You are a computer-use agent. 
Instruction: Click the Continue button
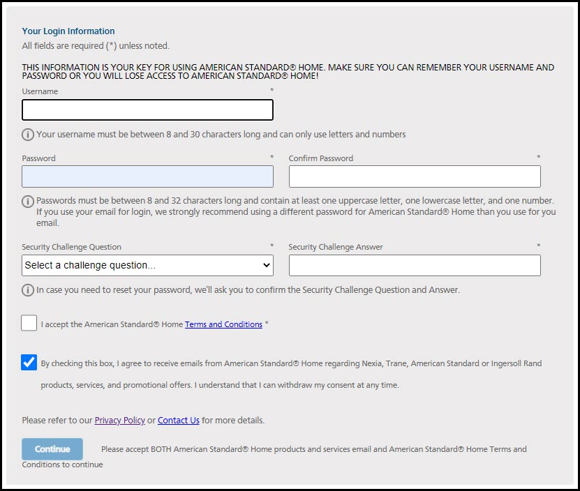coord(52,449)
